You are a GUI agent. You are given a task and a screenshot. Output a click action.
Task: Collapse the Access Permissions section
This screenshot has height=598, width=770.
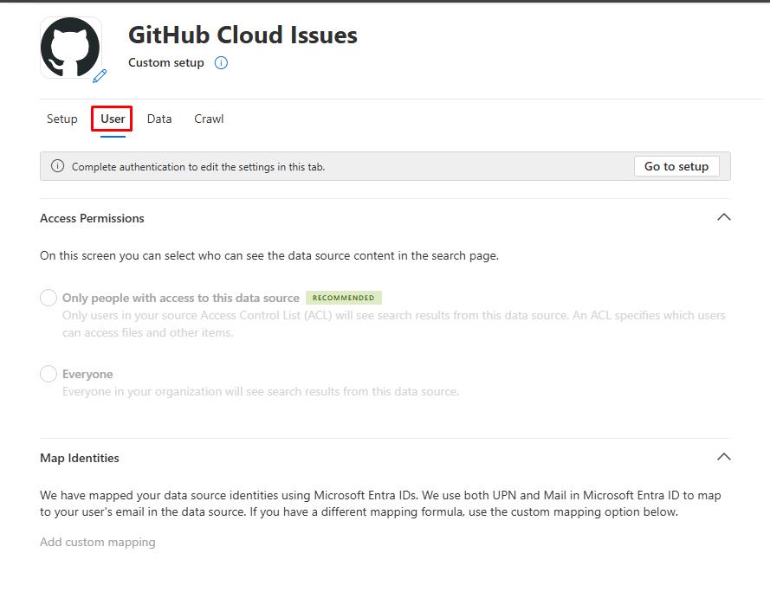click(x=724, y=217)
